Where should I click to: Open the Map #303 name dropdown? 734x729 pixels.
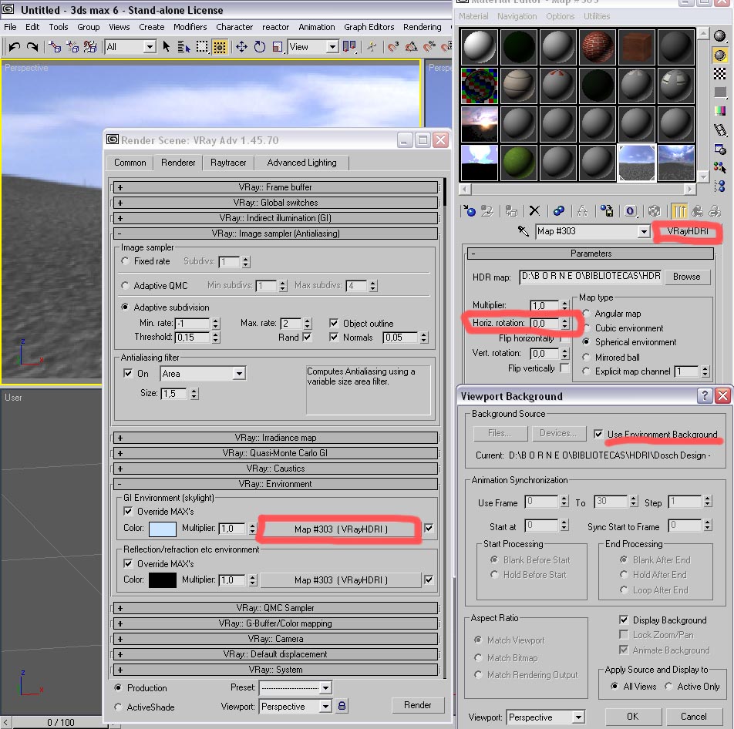(644, 231)
